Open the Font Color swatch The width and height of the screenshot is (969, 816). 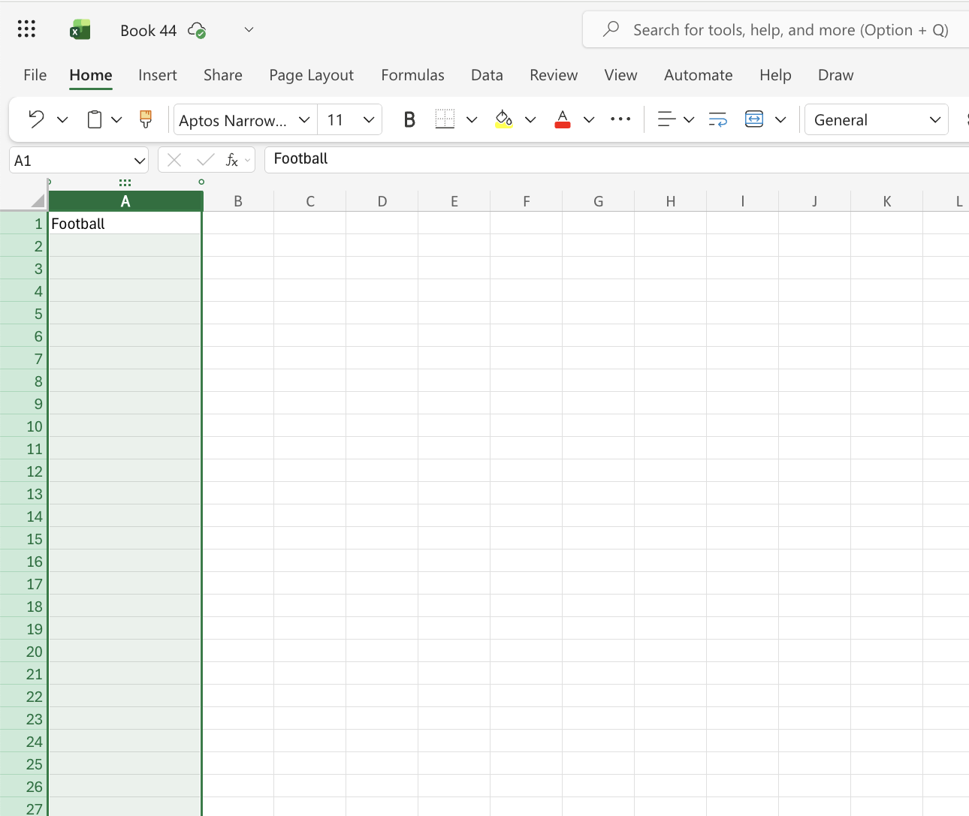pyautogui.click(x=589, y=119)
